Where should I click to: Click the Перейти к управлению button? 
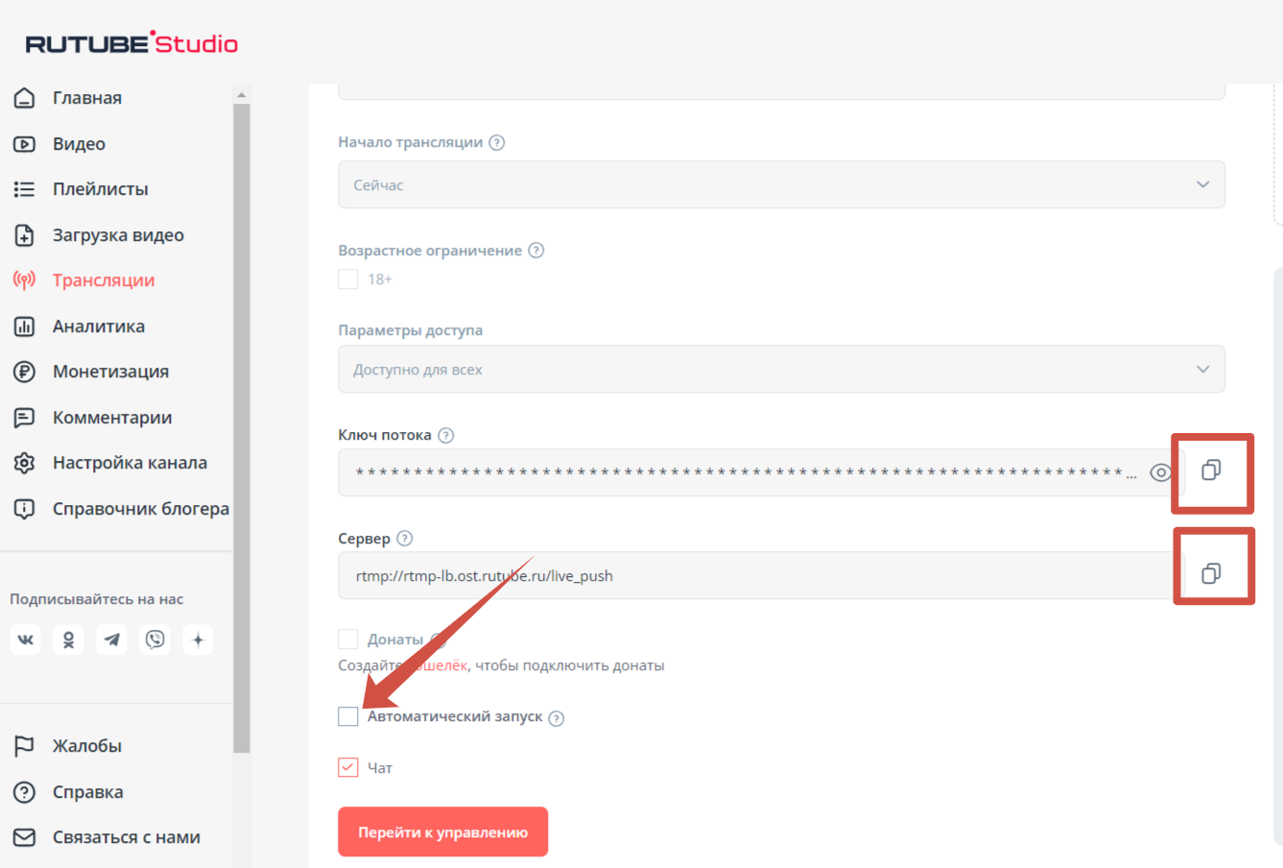[442, 832]
